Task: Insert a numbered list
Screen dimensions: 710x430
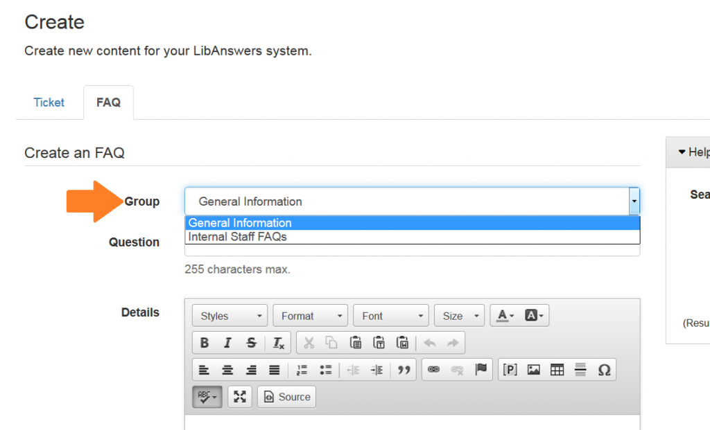Action: 301,369
